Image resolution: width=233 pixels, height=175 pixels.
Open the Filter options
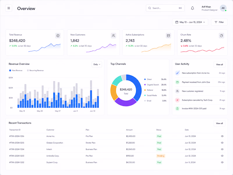coord(219,22)
